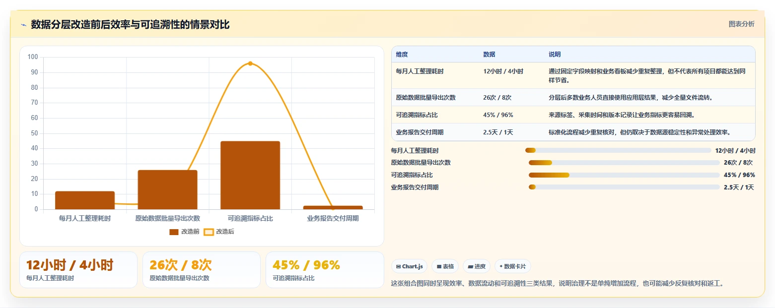Click the 可追溯指标占比 progress bar

pos(624,175)
